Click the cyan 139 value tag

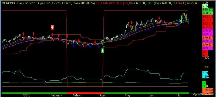click(x=205, y=73)
